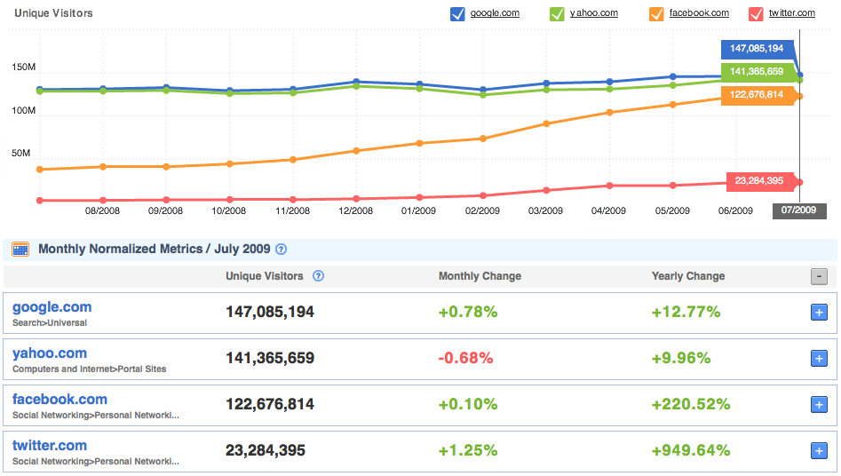Select the 06/2009 date on chart axis
Image resolution: width=841 pixels, height=476 pixels.
(735, 210)
